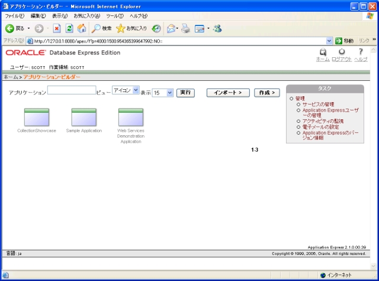Click the 言語: ja footer text
Viewport: 379px width, 281px height.
tap(14, 253)
